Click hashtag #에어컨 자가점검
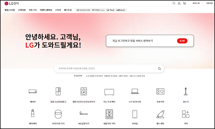 click(x=111, y=76)
